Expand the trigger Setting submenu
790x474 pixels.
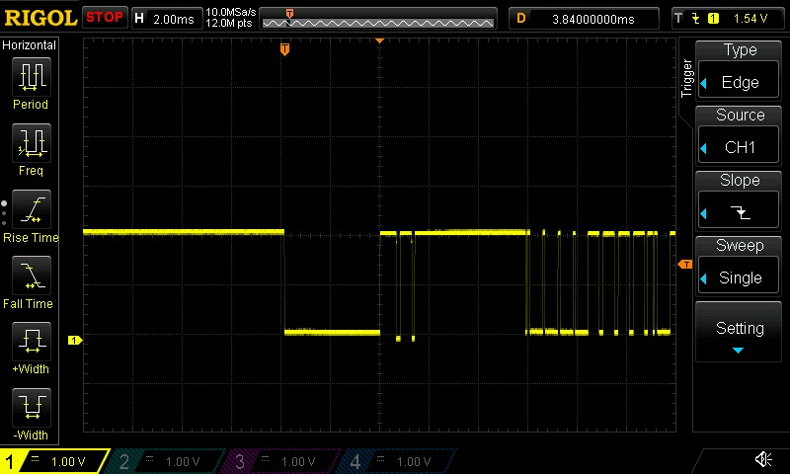pos(740,334)
